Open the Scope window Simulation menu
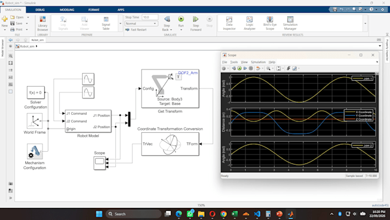The width and height of the screenshot is (390, 220). click(258, 62)
